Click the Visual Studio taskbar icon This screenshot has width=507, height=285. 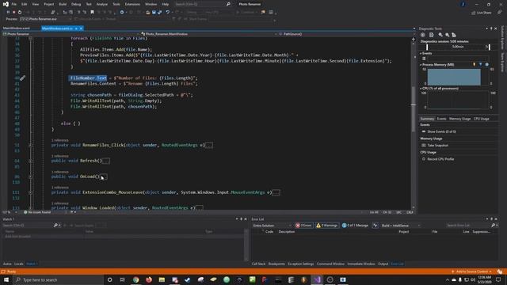[x=317, y=279]
